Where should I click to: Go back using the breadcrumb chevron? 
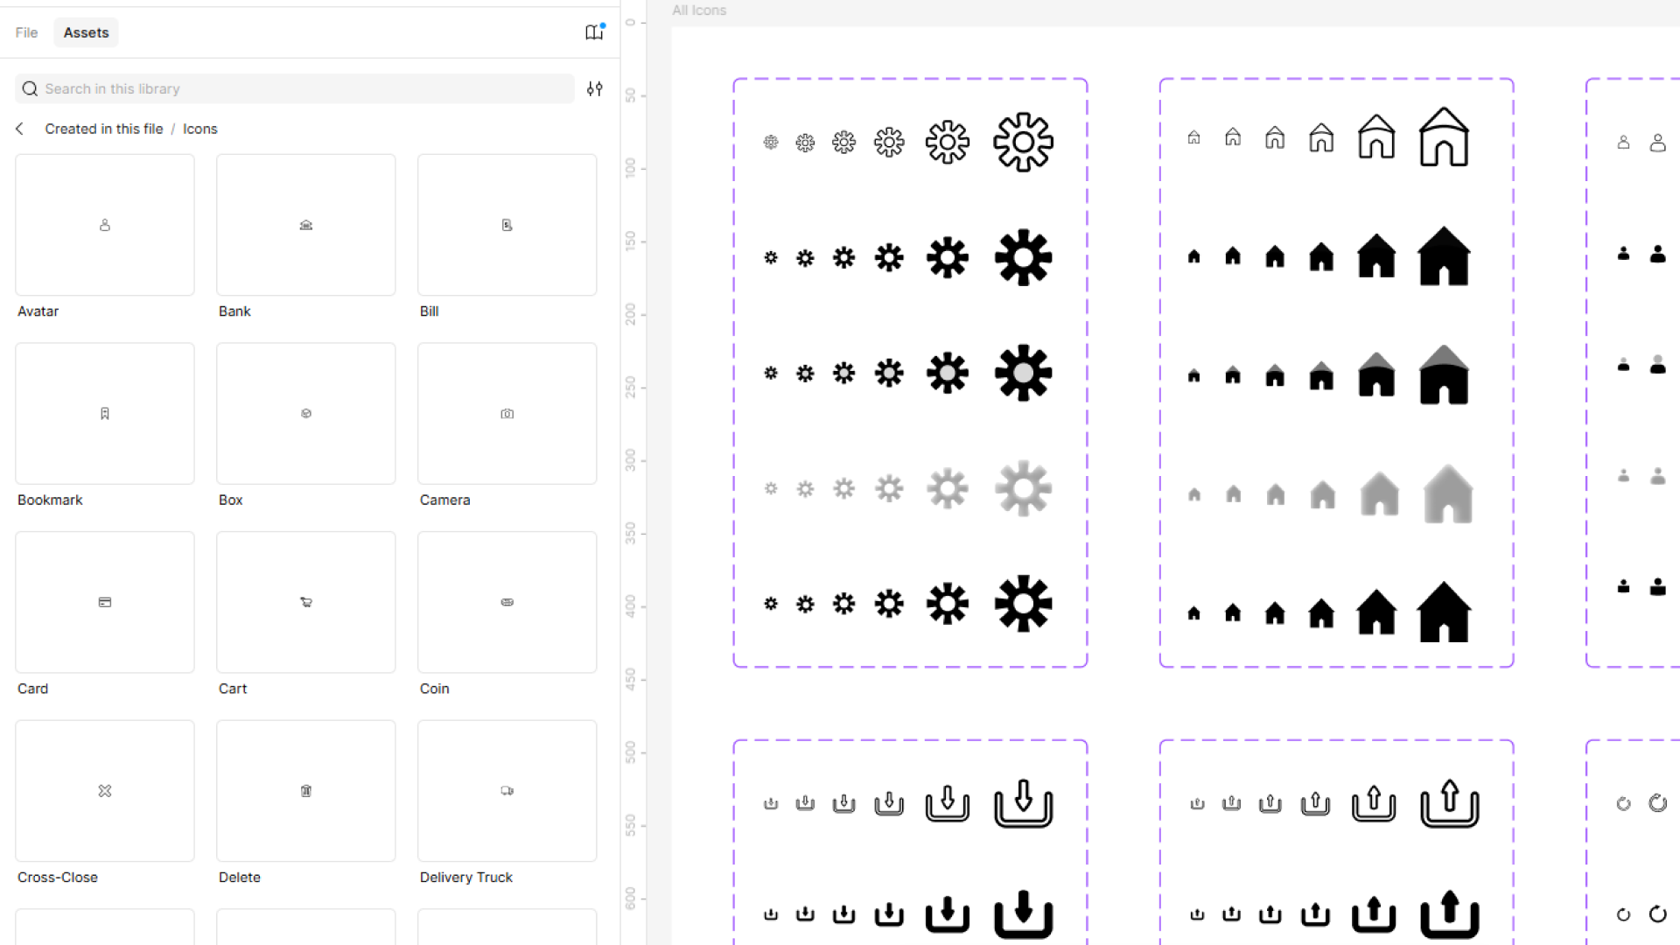pos(20,129)
